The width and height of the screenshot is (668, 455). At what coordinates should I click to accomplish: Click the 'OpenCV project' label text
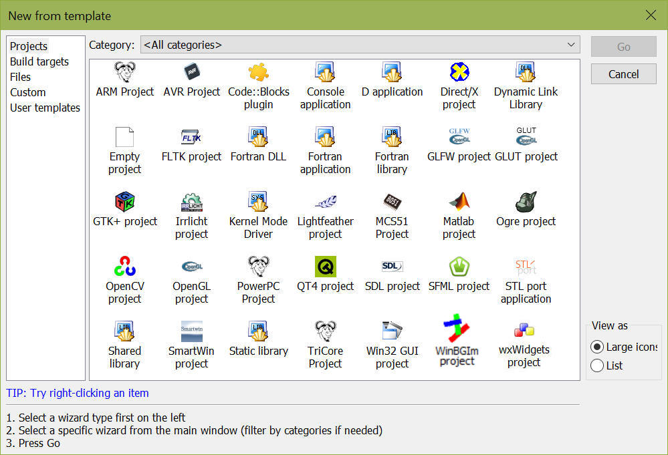click(x=125, y=293)
